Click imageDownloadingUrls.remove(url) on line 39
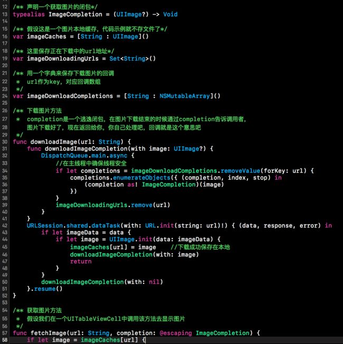The width and height of the screenshot is (343, 344). pyautogui.click(x=113, y=205)
